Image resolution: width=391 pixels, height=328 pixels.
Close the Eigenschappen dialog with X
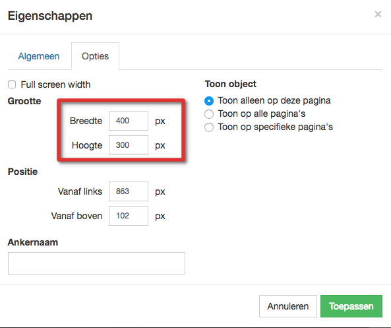point(378,15)
